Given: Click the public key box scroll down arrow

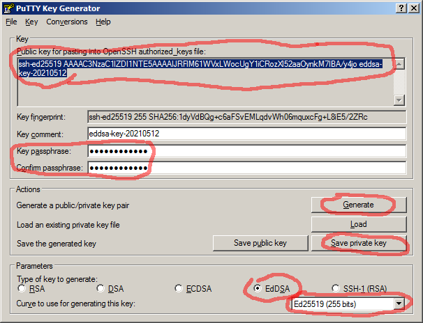Looking at the screenshot, I should coord(399,100).
